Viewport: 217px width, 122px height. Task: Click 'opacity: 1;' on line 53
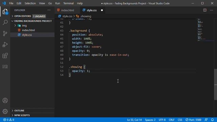click(81, 71)
